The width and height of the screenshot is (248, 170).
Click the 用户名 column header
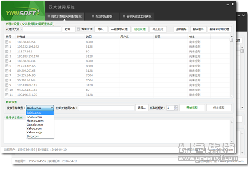click(x=136, y=37)
